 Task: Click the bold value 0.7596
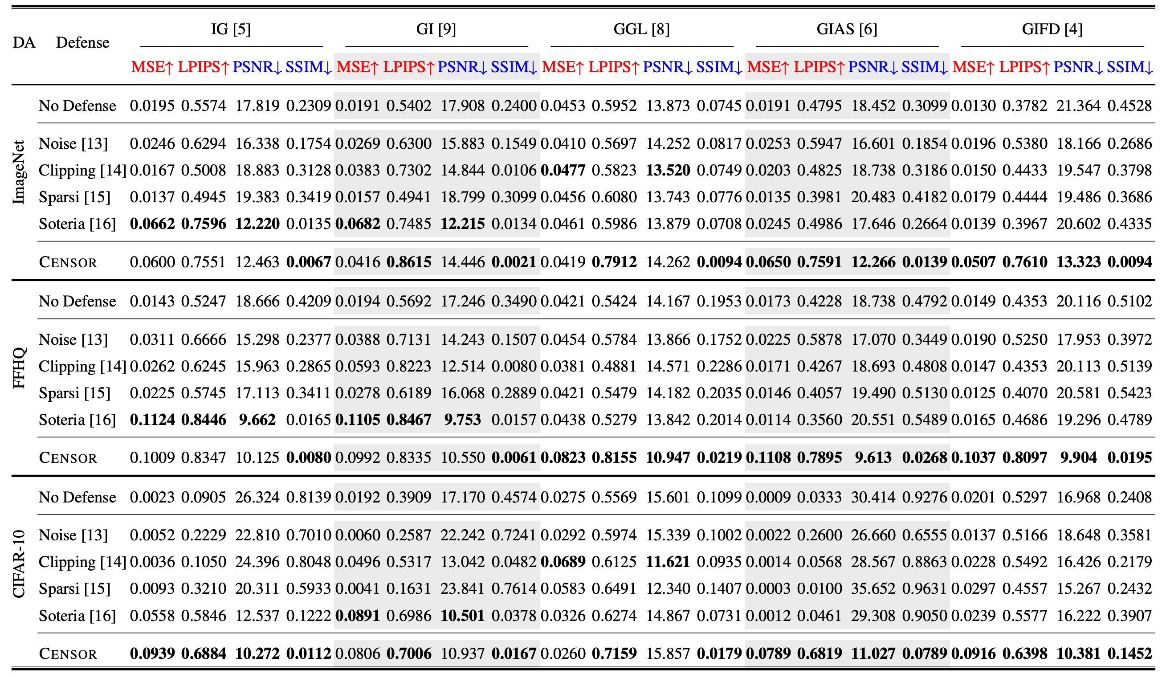coord(204,225)
